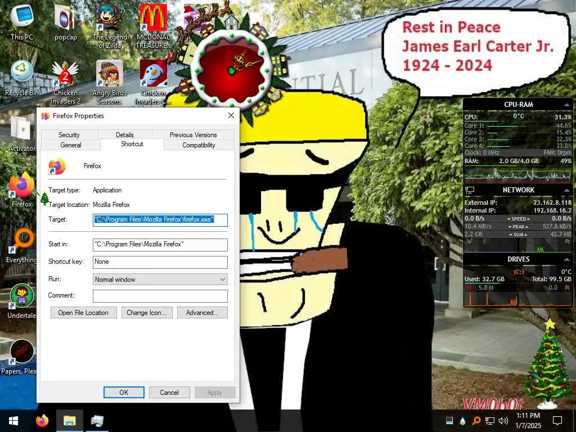Click the Internal IP value 192.168.16.2
This screenshot has height=432, width=576.
click(x=552, y=210)
